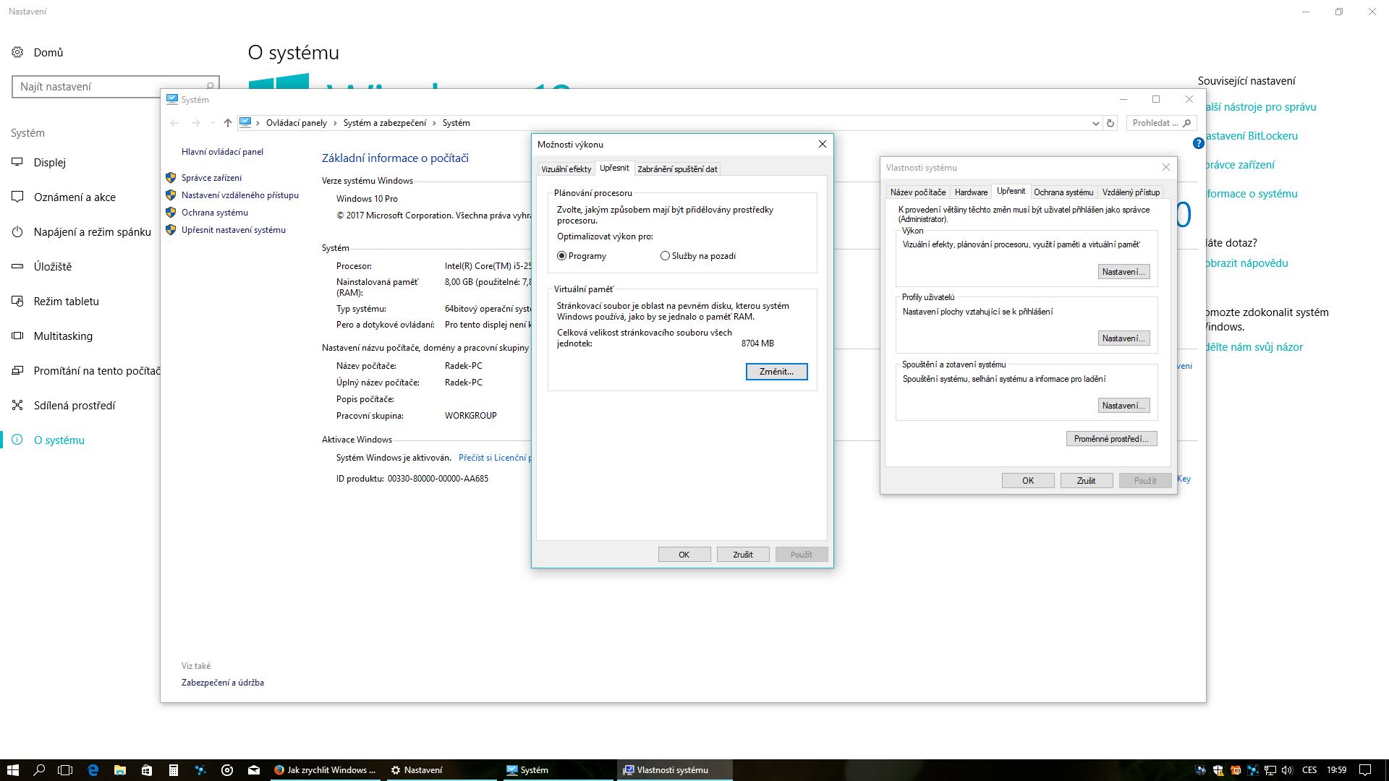Click the Domů gear icon

tap(17, 52)
